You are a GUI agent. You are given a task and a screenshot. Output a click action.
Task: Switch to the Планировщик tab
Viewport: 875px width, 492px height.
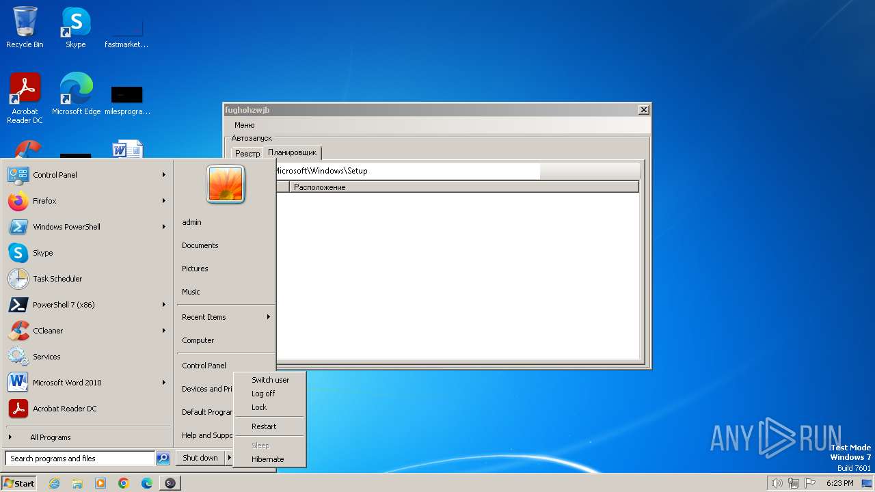coord(292,153)
